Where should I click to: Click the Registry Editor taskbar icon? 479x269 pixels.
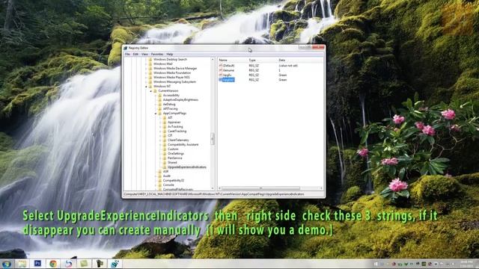115,264
